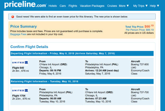Expand the My Trips dropdown
This screenshot has height=111, width=165.
[x=140, y=6]
